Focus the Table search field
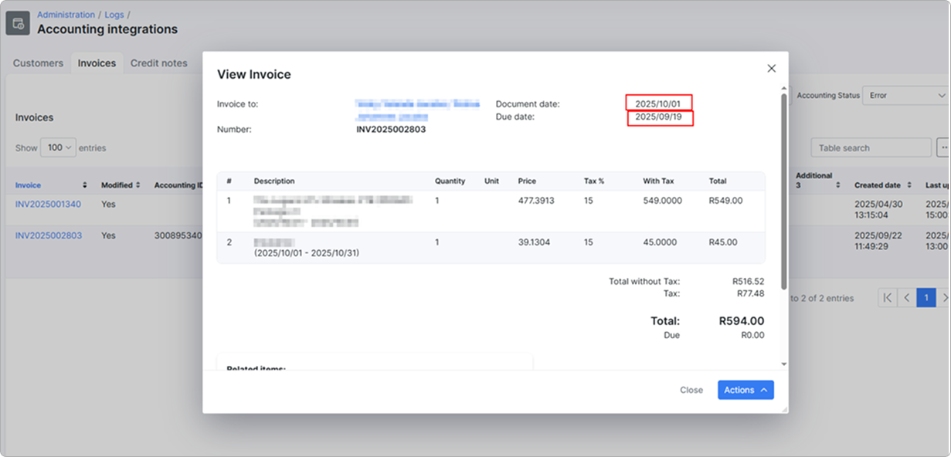The height and width of the screenshot is (457, 951). (x=870, y=147)
